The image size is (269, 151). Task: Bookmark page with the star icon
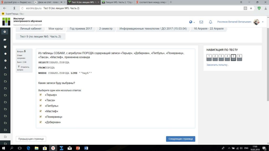251,8
